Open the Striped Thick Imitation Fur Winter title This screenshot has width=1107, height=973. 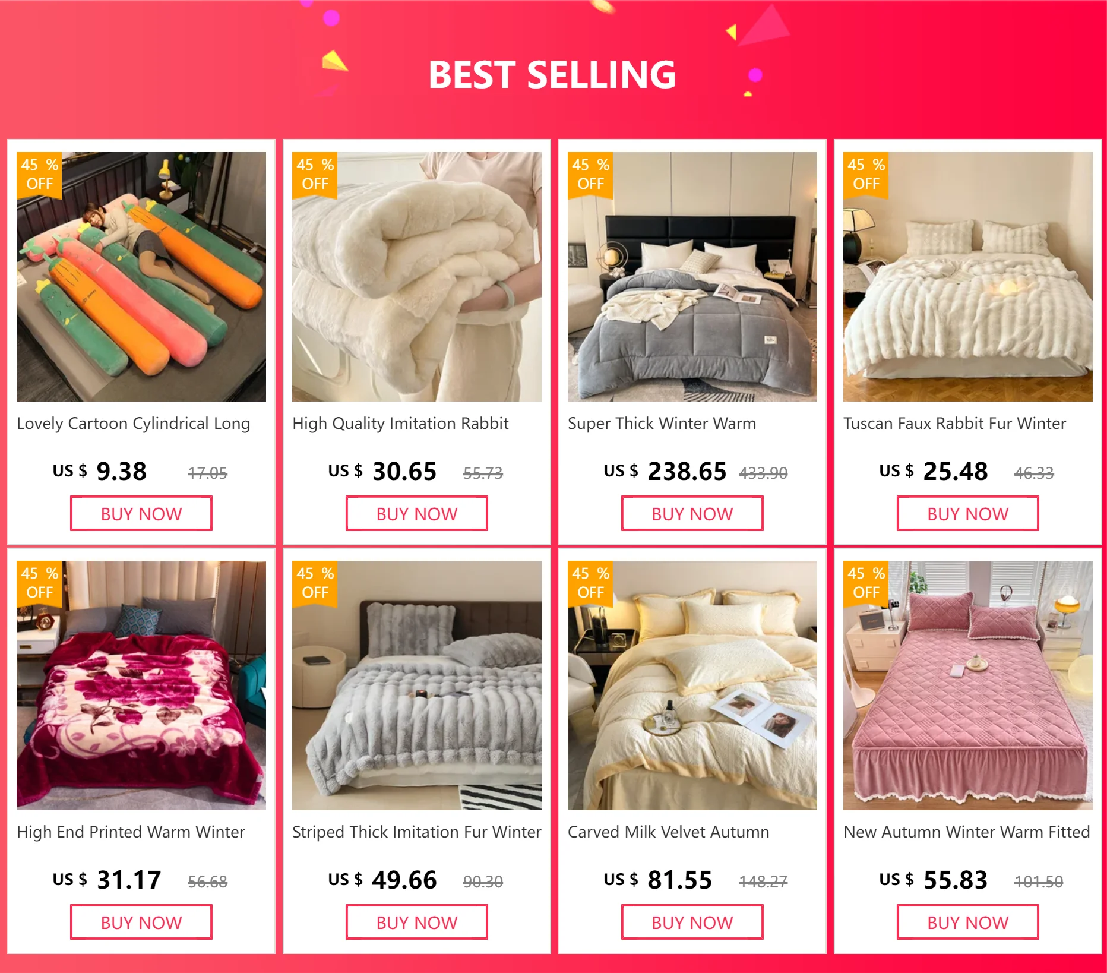[x=417, y=832]
